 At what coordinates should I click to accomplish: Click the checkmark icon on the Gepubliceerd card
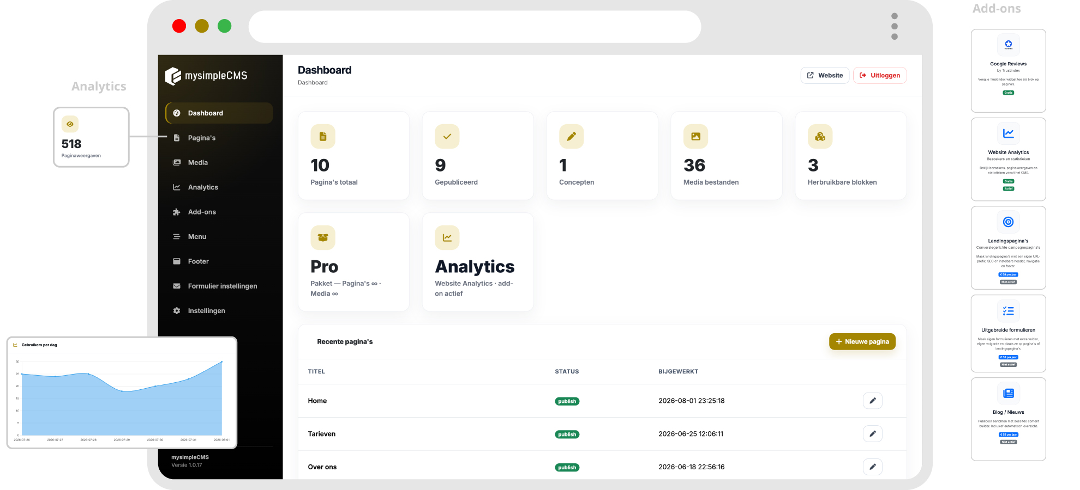point(447,137)
